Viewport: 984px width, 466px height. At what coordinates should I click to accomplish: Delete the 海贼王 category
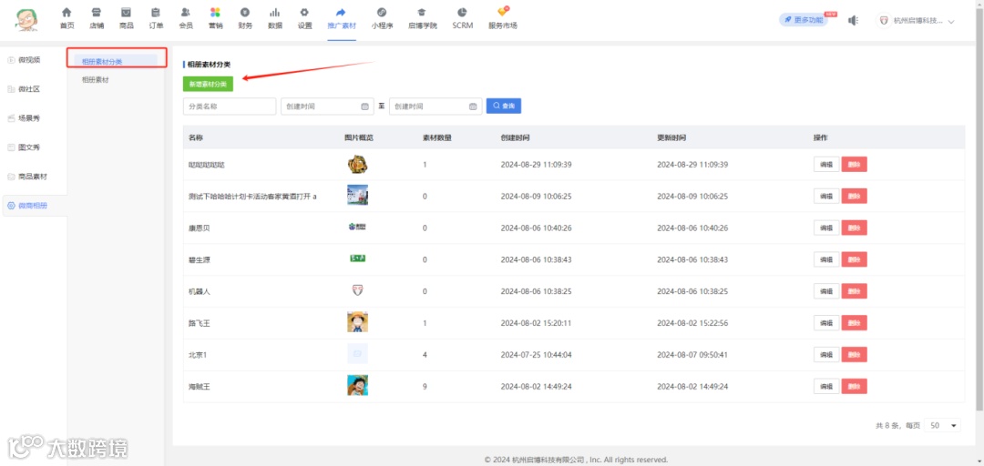point(854,386)
